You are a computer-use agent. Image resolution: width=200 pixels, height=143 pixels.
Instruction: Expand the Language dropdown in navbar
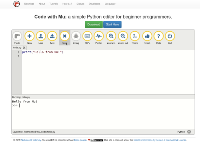coord(111,4)
